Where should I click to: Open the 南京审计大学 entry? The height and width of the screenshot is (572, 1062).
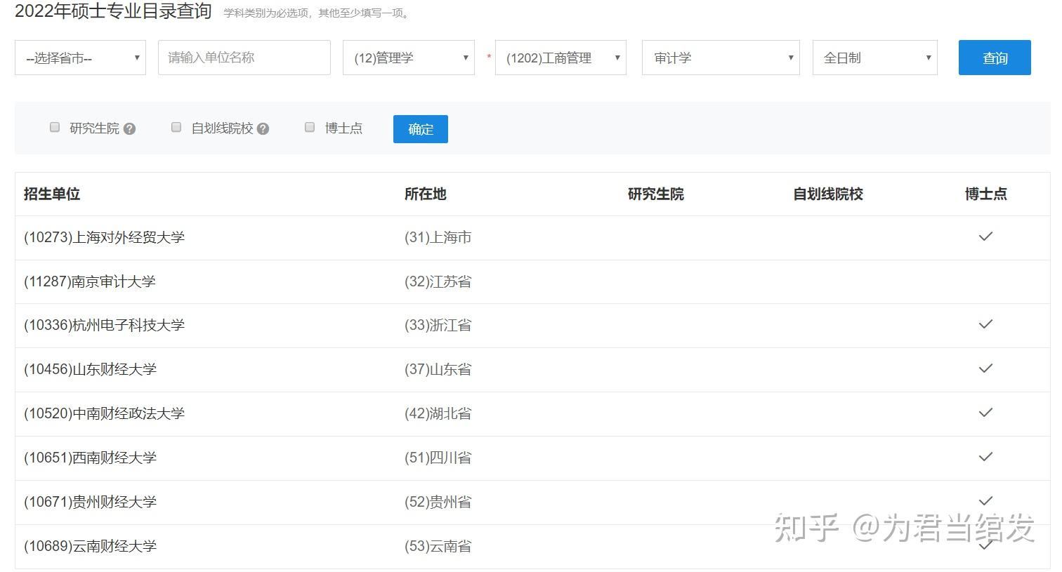click(90, 281)
